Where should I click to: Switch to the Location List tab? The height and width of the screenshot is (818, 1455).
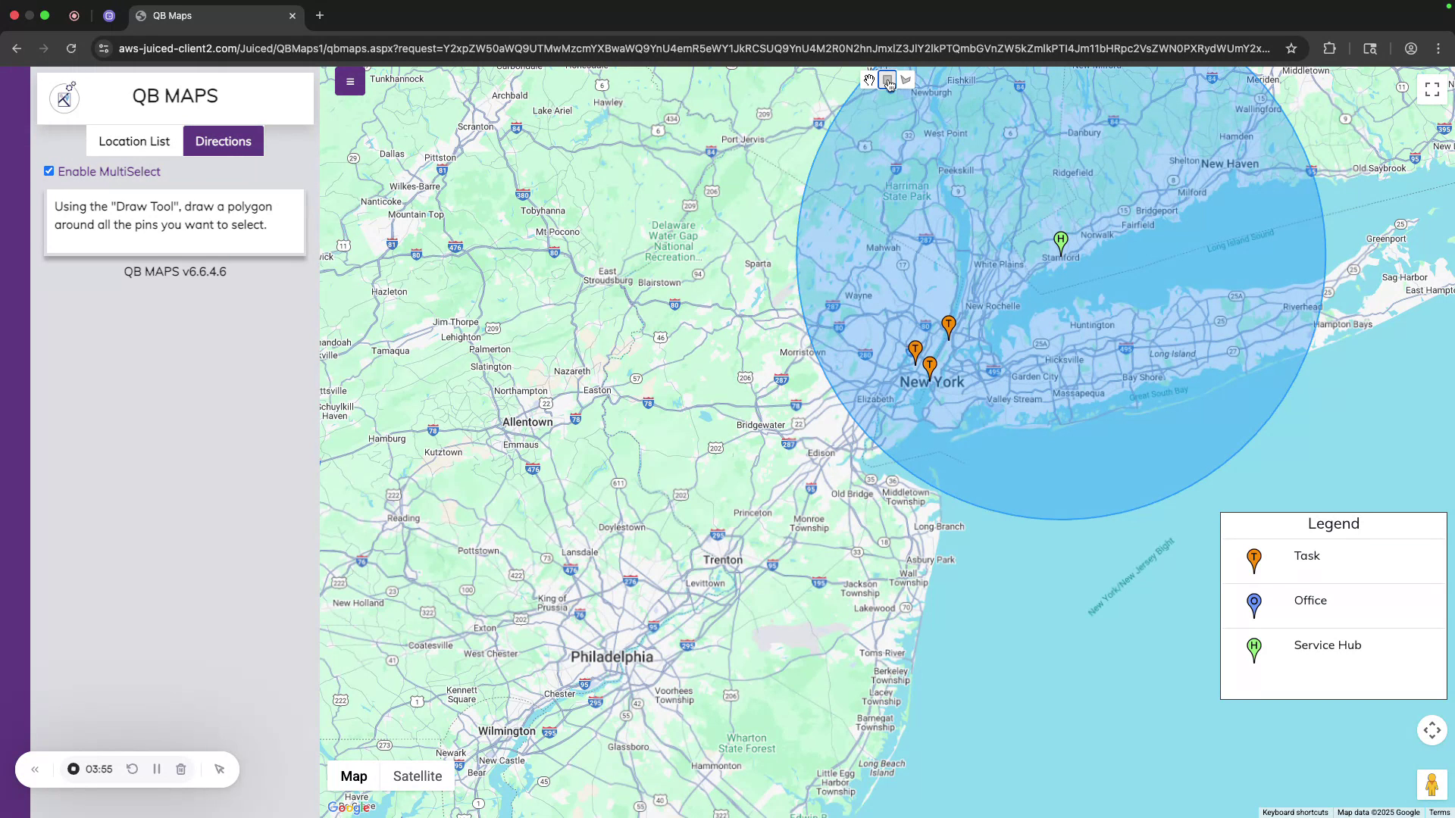click(x=134, y=141)
